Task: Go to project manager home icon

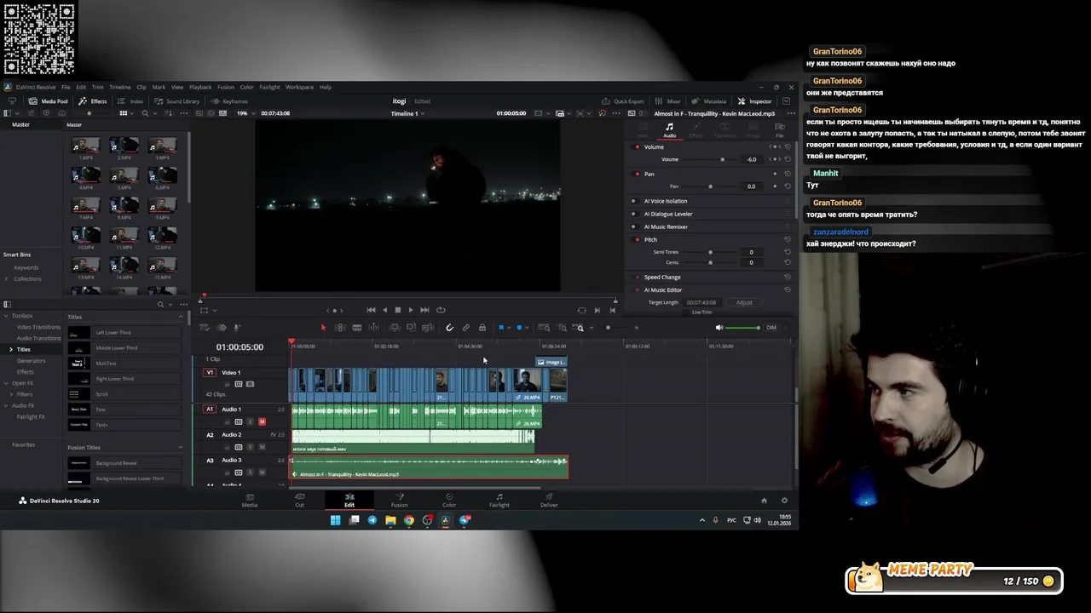Action: pos(764,501)
